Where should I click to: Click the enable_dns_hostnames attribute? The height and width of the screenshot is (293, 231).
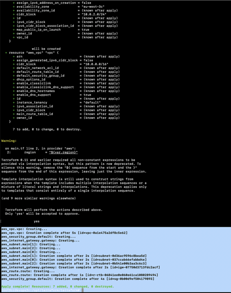coord(36,91)
